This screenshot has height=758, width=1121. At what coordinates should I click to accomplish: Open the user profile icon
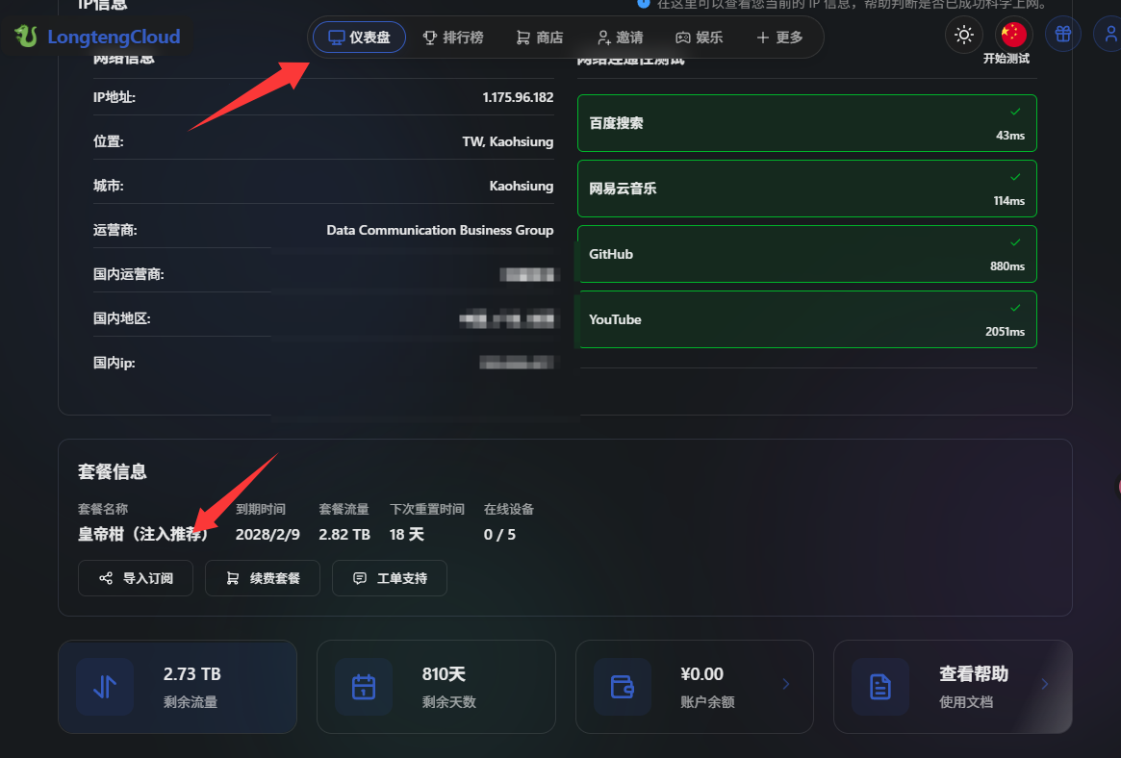click(x=1109, y=36)
